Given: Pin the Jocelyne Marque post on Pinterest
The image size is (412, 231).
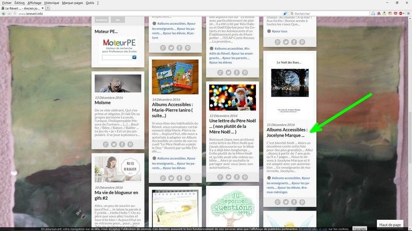Looking at the screenshot, I should coord(302,202).
